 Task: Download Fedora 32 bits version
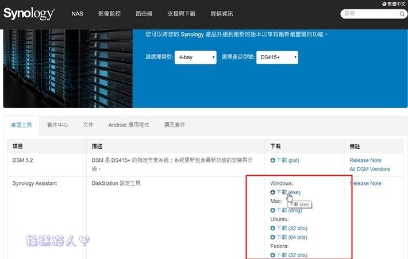tap(292, 255)
